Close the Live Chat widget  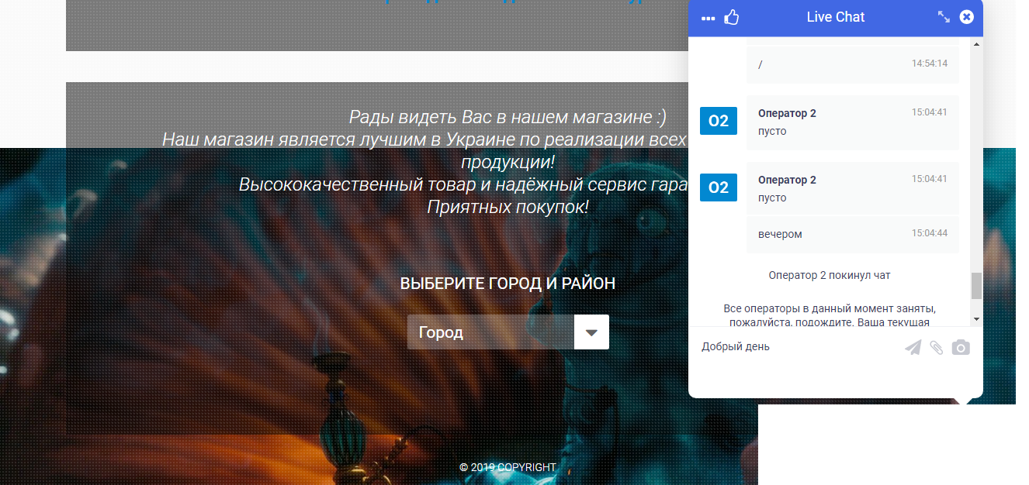(x=966, y=16)
